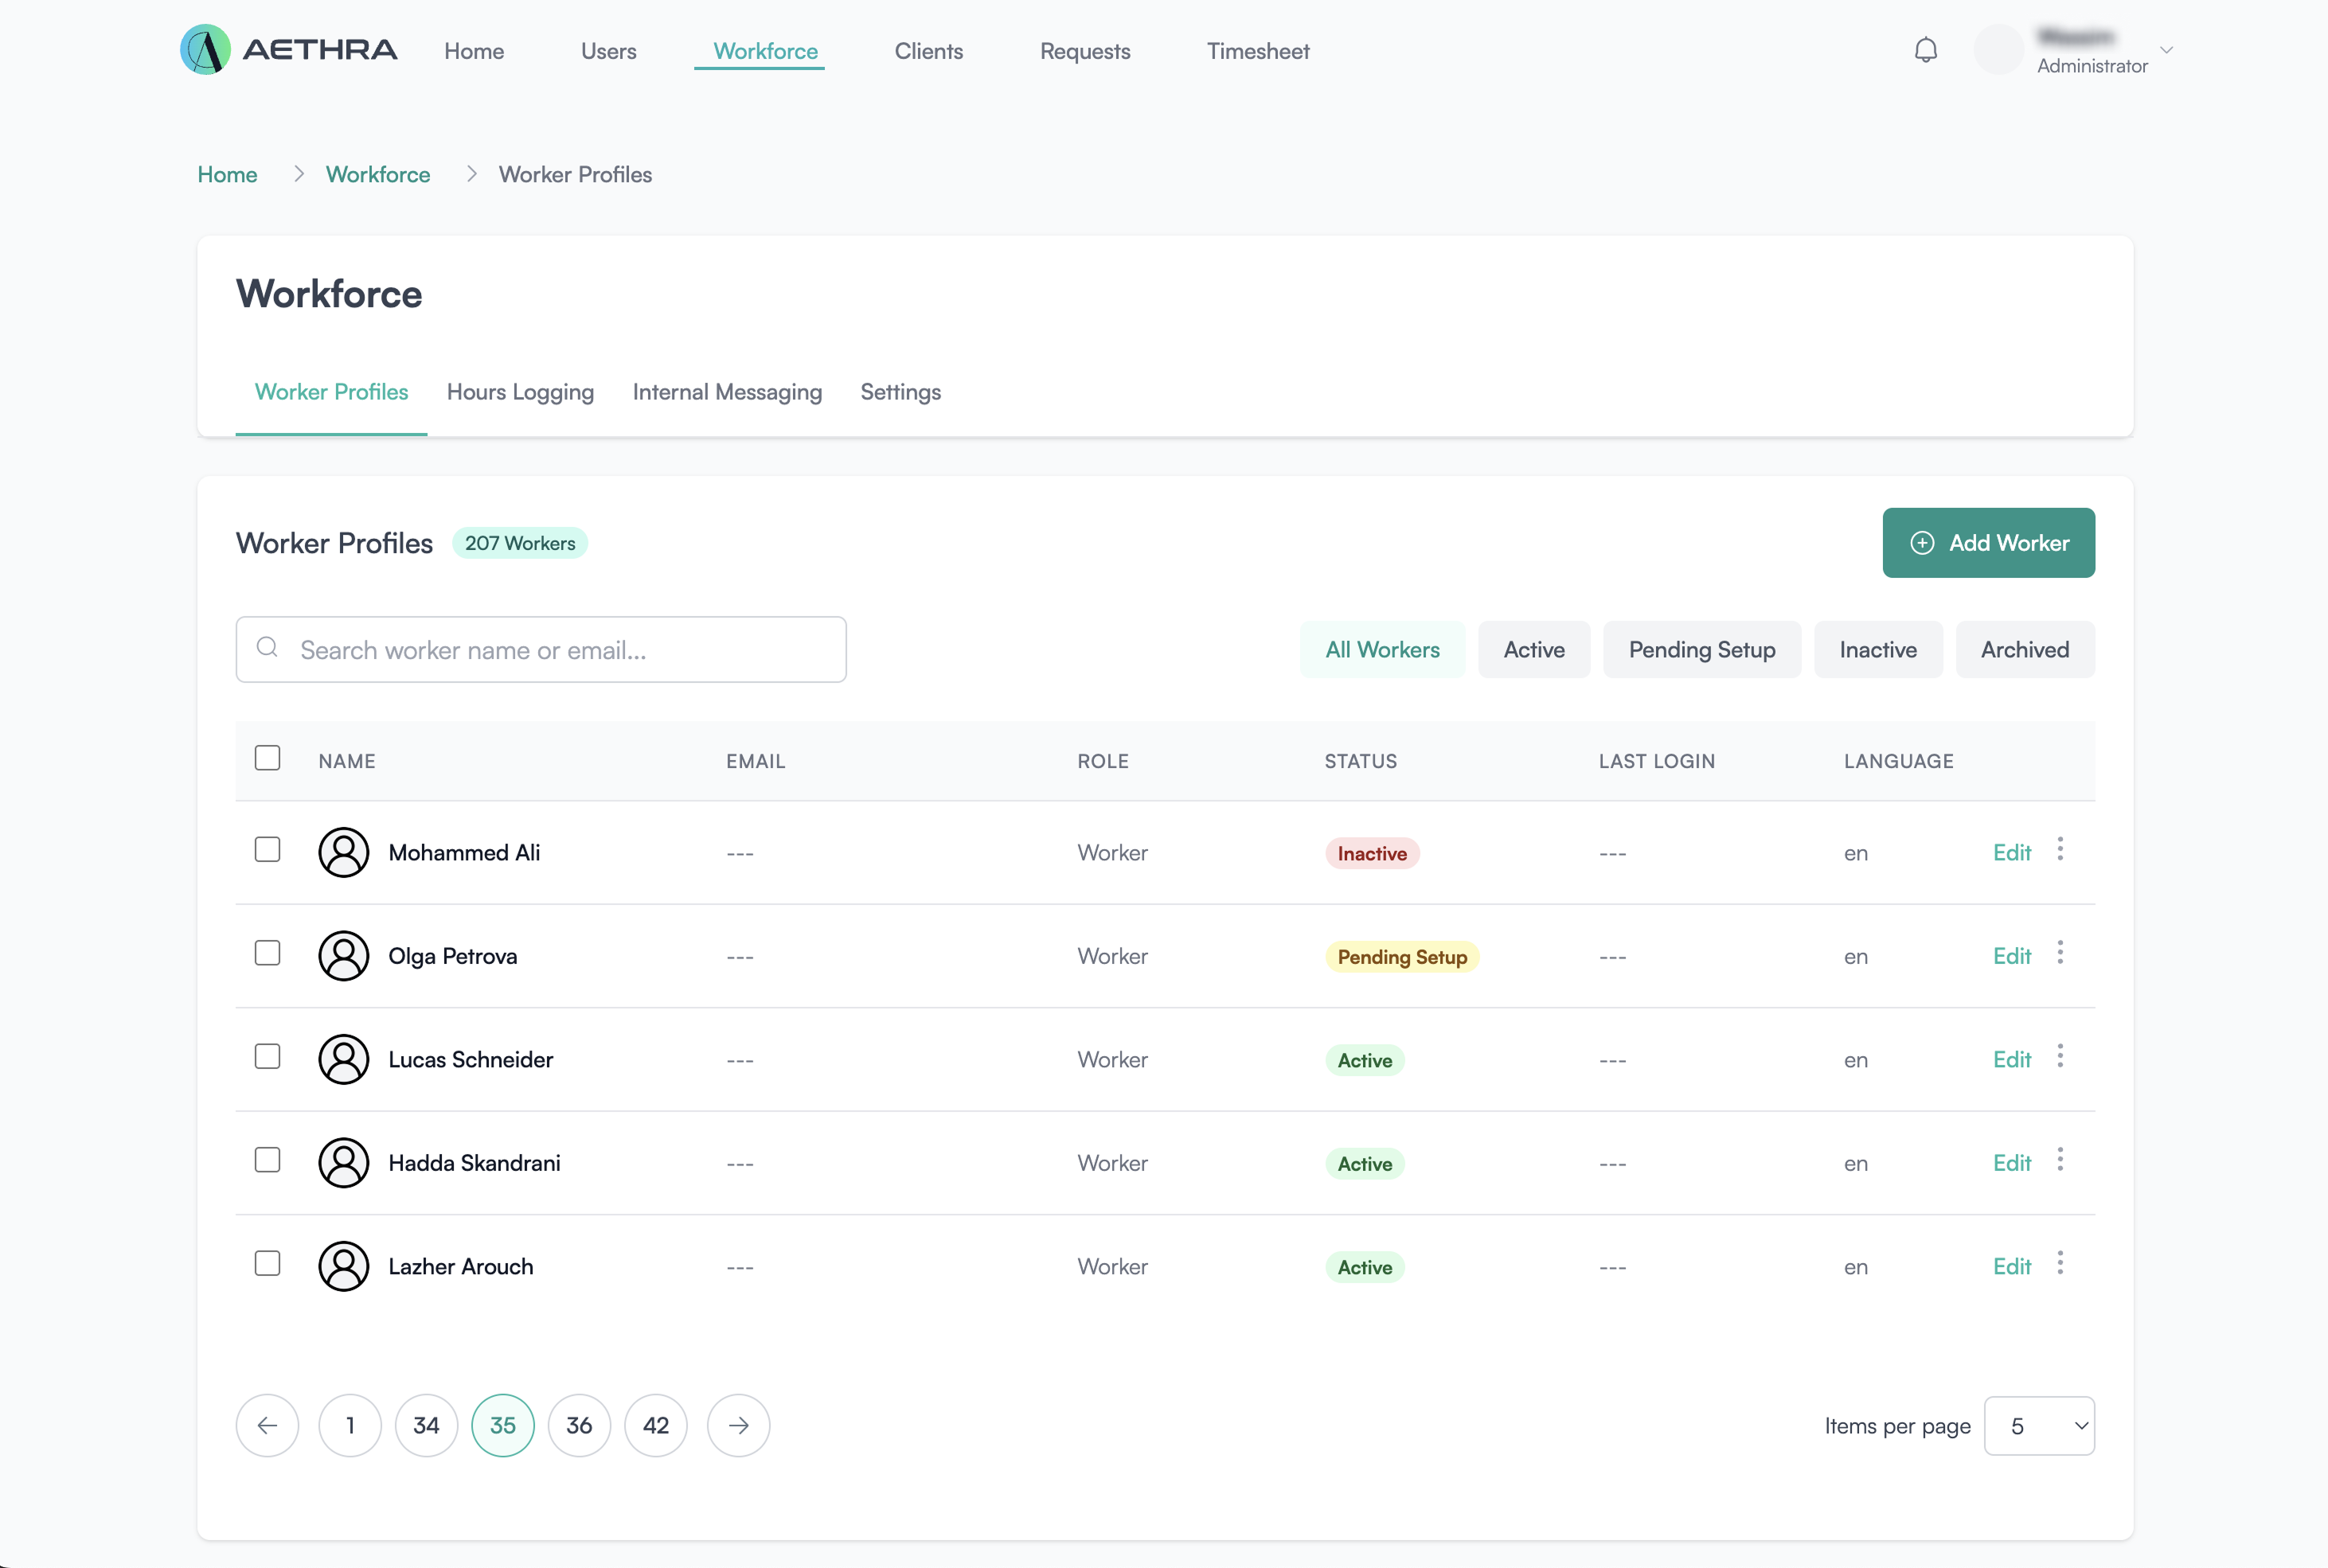Viewport: 2328px width, 1568px height.
Task: Click the name Lucas Schneider
Action: click(471, 1060)
